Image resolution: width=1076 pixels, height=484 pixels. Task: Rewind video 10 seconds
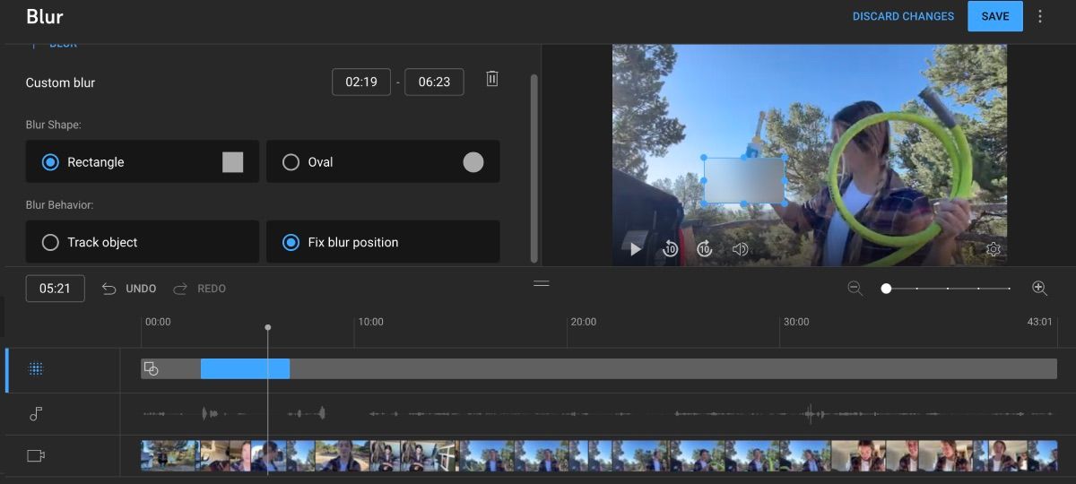click(x=670, y=249)
